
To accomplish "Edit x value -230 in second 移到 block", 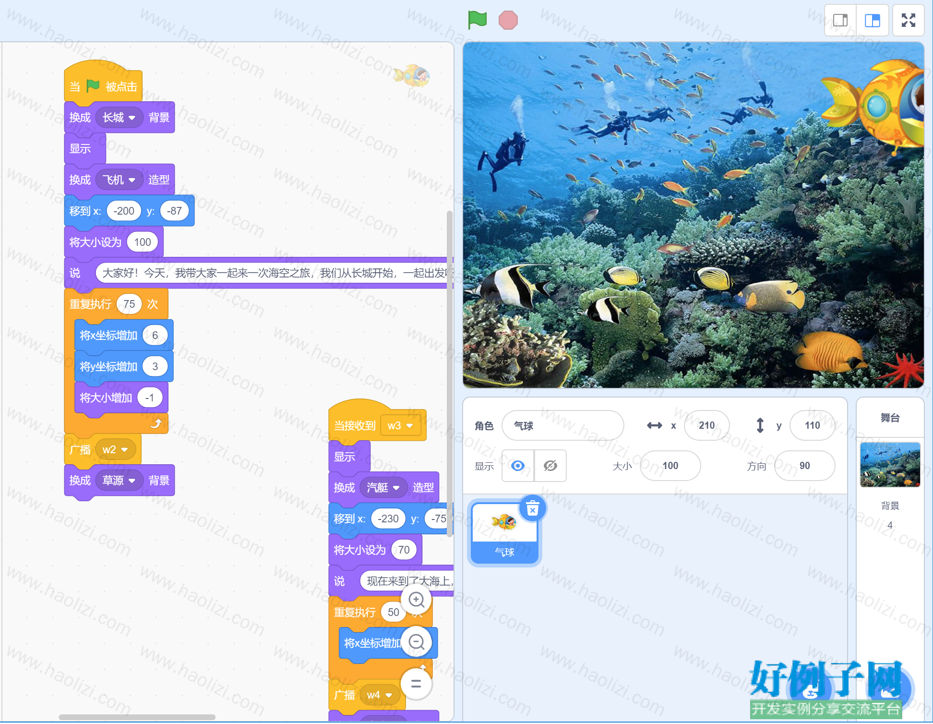I will tap(388, 519).
